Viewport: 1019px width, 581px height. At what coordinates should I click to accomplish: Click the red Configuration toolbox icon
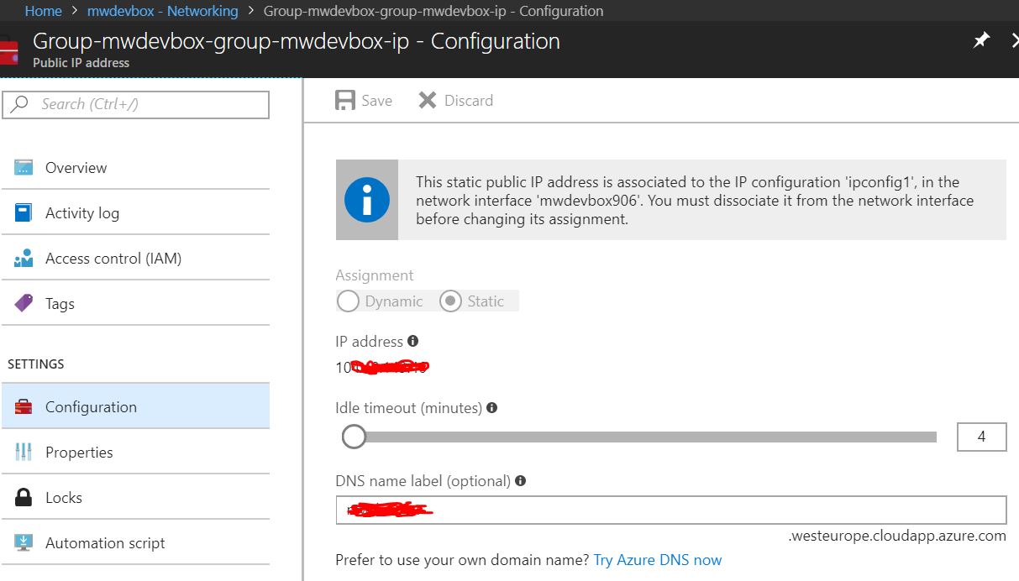point(24,407)
